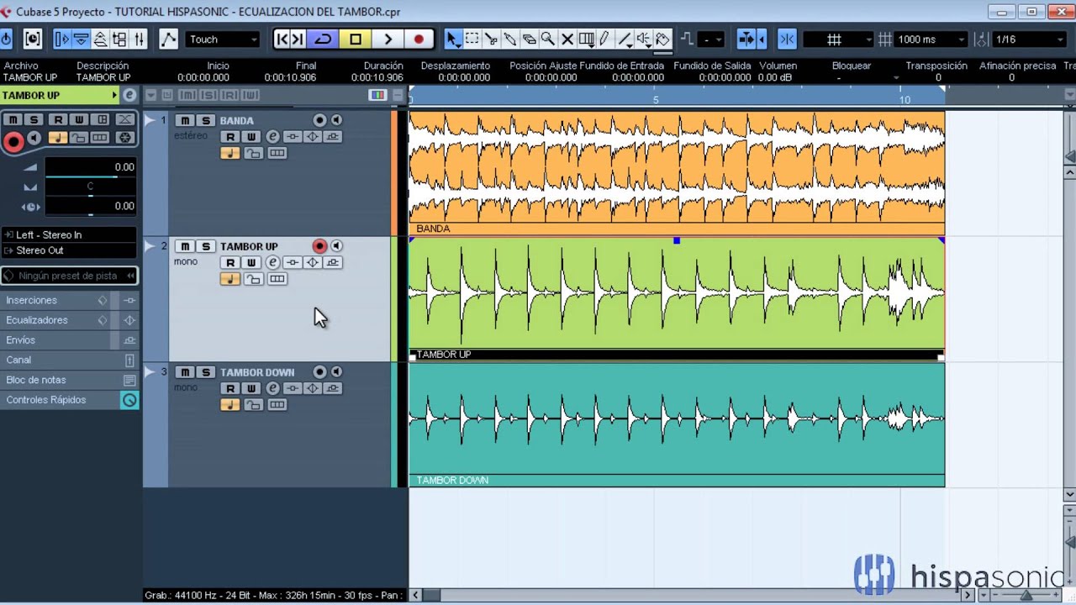The image size is (1076, 605).
Task: Choose the Color paint bucket tool
Action: 662,39
